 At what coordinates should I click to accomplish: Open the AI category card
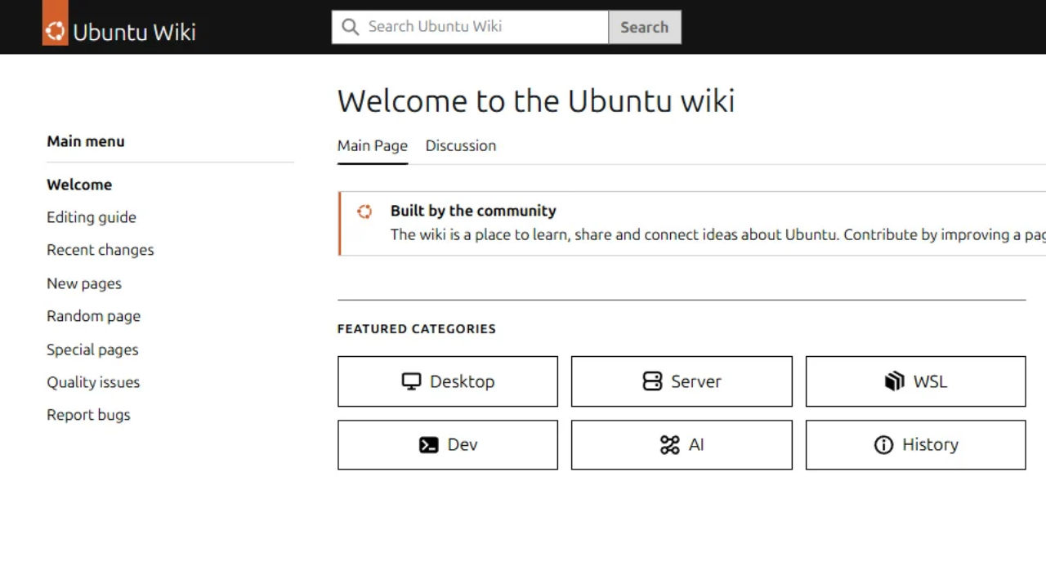682,445
